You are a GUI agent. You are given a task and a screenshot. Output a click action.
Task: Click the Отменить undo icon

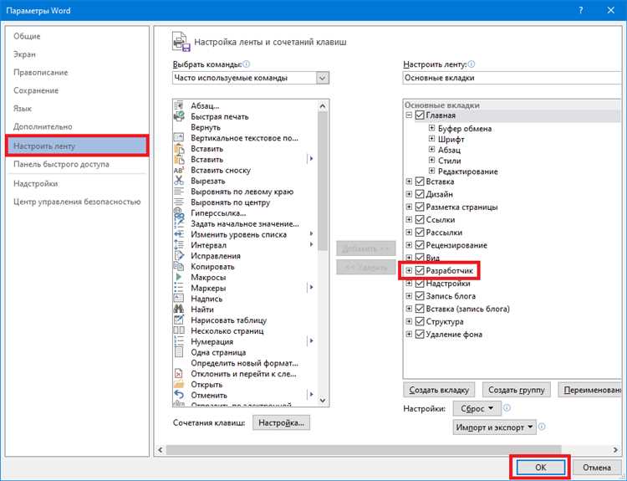[179, 395]
